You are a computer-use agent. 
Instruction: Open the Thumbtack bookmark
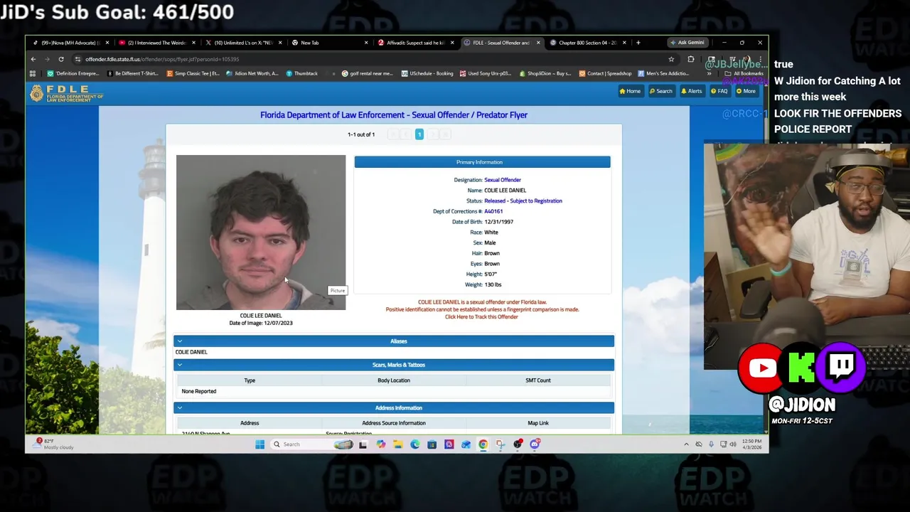(302, 73)
